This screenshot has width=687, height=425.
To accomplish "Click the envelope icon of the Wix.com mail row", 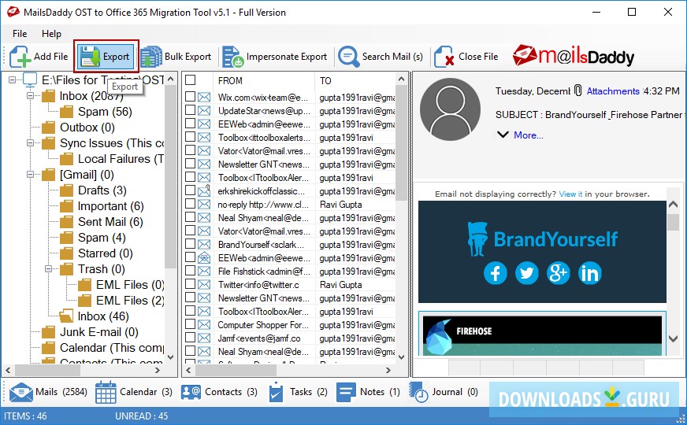I will pos(204,97).
